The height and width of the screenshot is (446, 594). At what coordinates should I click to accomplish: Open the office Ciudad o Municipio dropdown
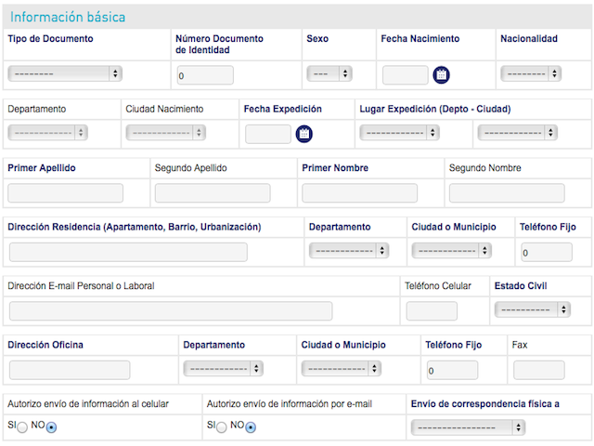(x=341, y=368)
